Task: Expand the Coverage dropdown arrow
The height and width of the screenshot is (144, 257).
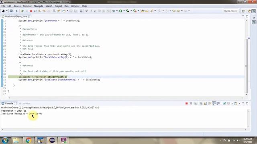Action: point(131,11)
